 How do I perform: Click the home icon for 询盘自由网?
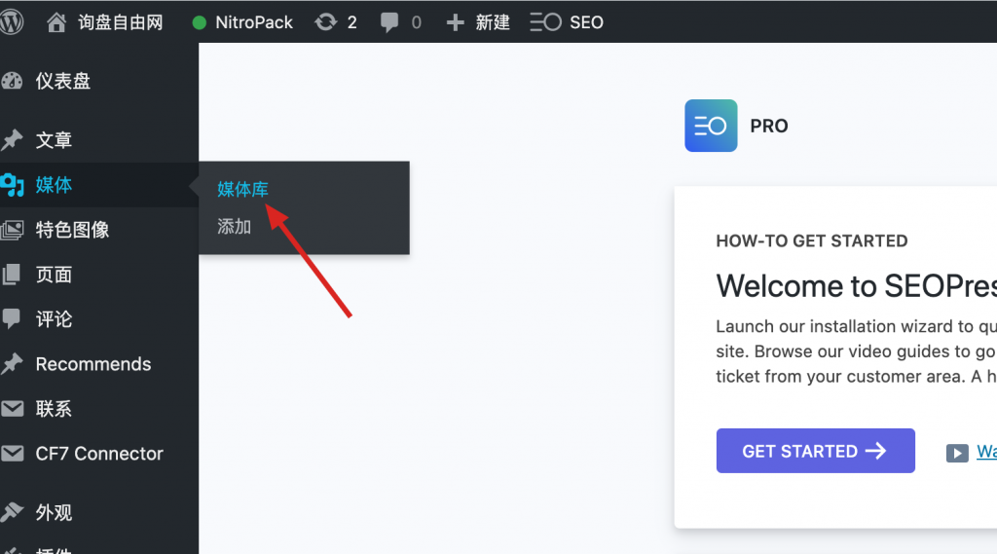point(58,21)
